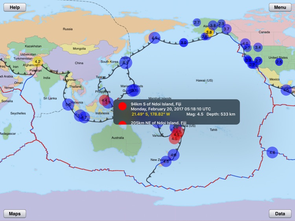295x221 pixels.
Task: Select the 2.9 earthquake marker in Alaska
Action: (221, 24)
